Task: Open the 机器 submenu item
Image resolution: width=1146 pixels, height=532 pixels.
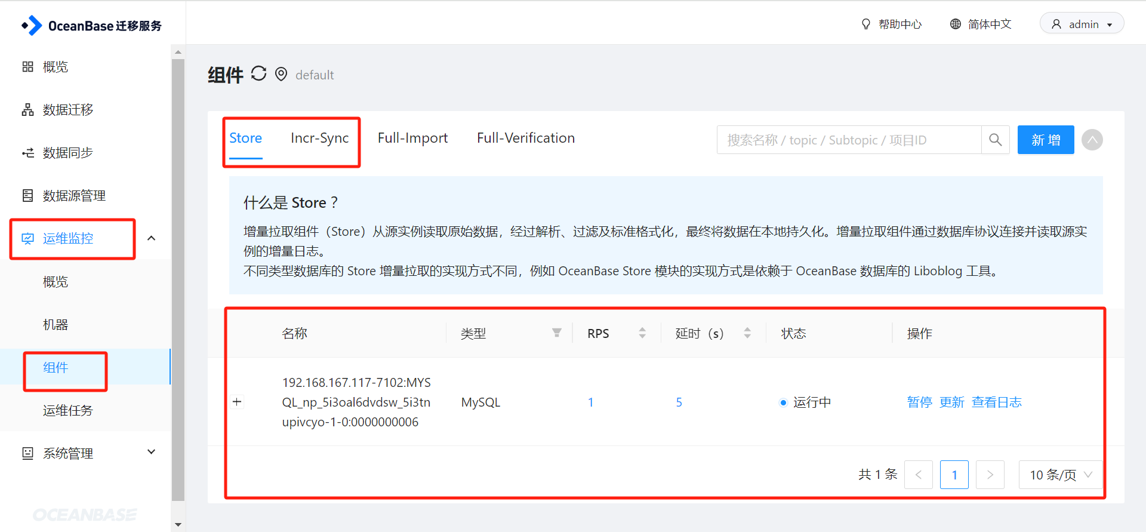Action: 55,325
